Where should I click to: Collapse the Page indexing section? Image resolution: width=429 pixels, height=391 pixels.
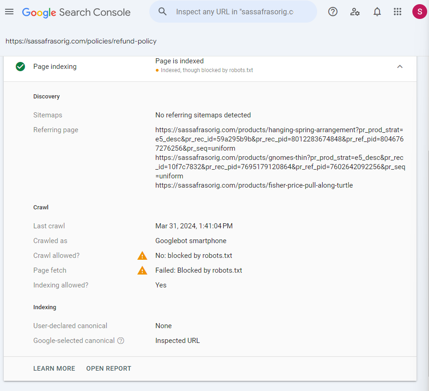click(400, 67)
